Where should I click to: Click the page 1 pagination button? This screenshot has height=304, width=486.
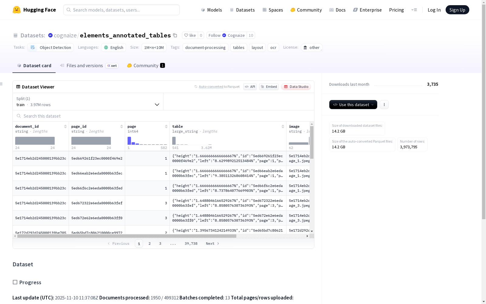[x=139, y=244]
